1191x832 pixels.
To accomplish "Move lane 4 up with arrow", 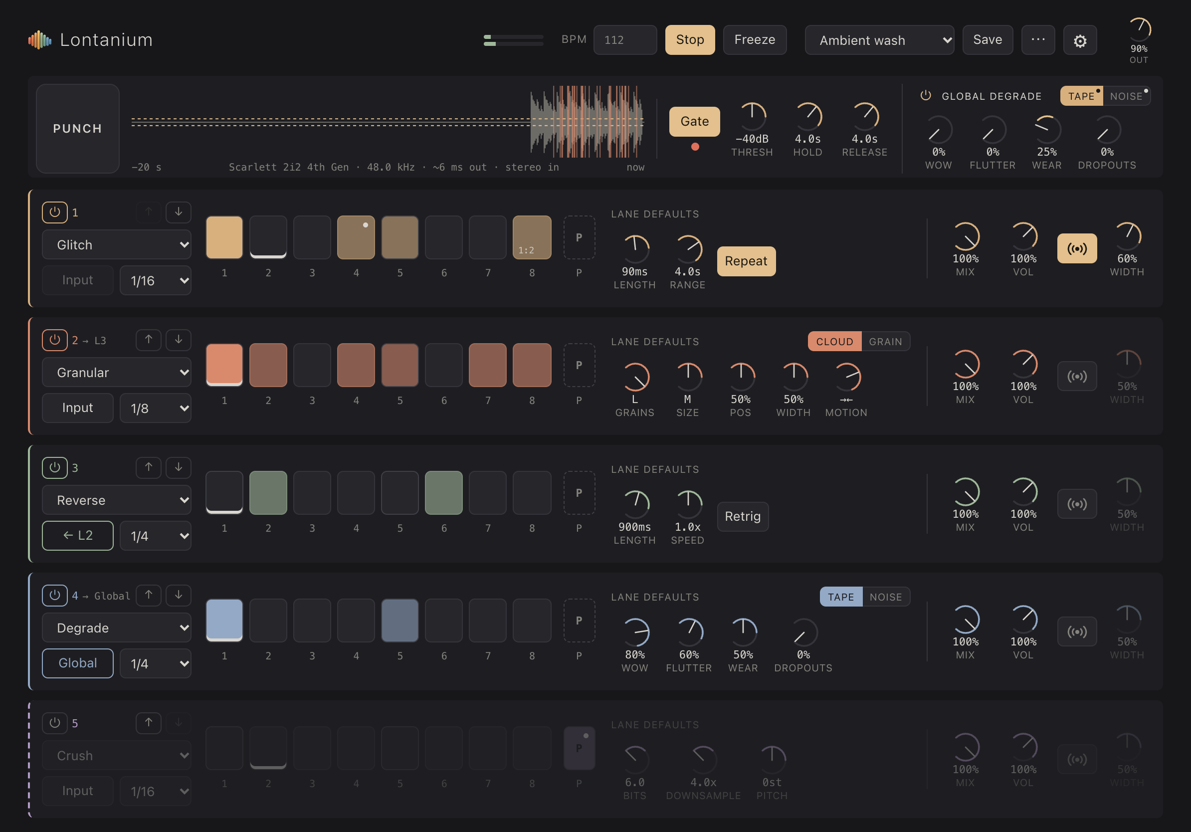I will [148, 595].
